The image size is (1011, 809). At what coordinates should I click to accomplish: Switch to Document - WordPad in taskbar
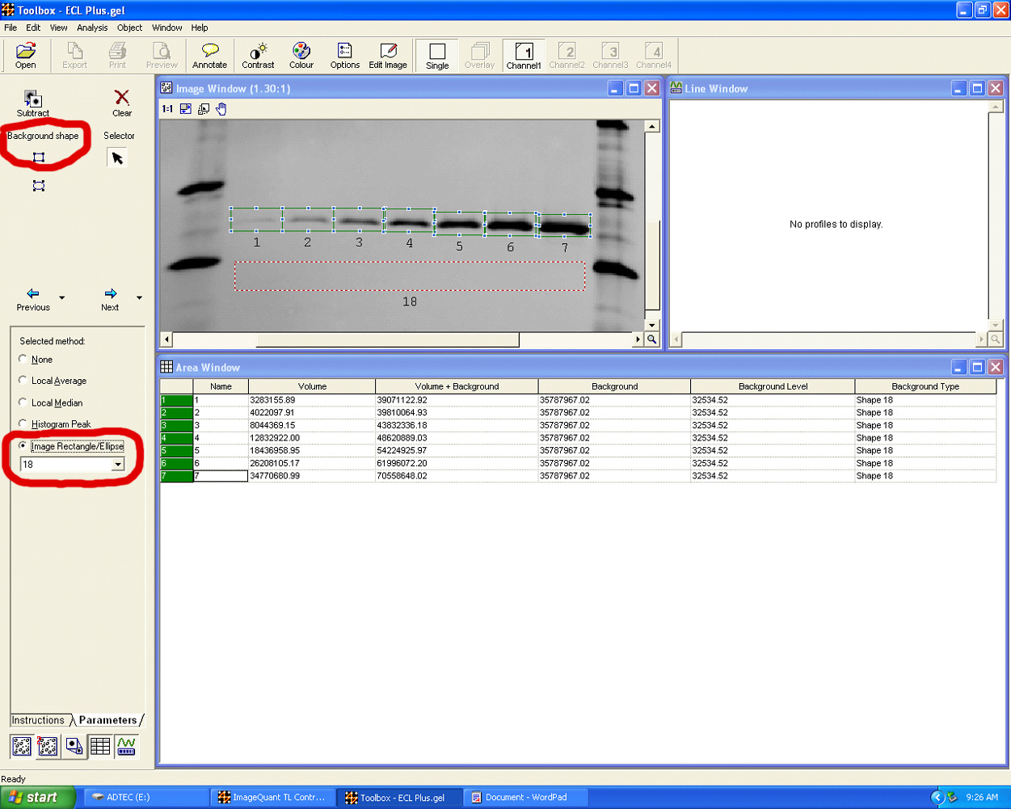tap(525, 798)
